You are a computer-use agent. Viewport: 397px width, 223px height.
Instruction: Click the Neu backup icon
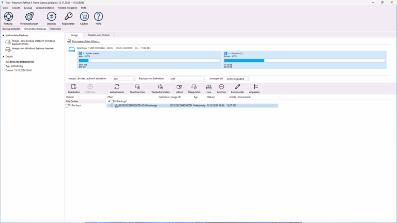coord(209,87)
